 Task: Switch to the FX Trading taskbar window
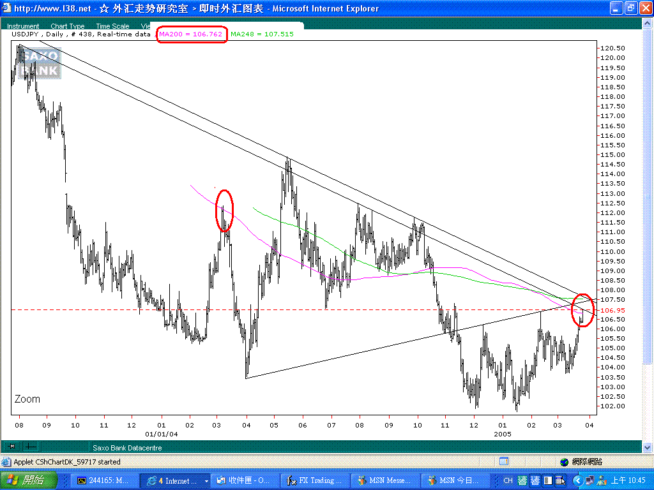314,480
